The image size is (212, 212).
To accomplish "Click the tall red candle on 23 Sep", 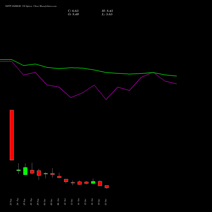I will pyautogui.click(x=12, y=135).
